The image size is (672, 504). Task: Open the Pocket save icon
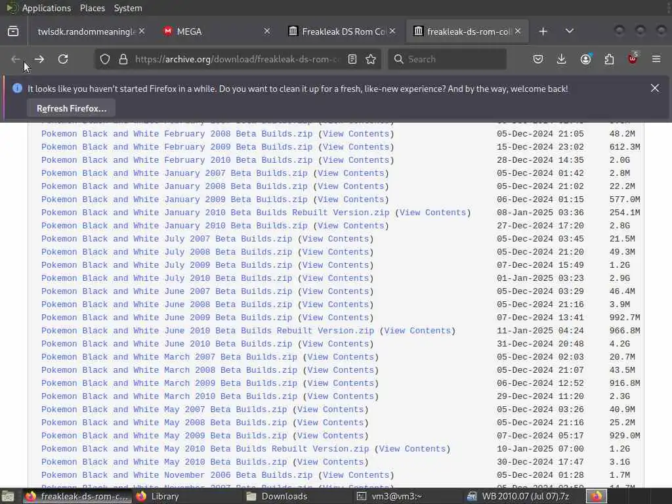pos(538,59)
